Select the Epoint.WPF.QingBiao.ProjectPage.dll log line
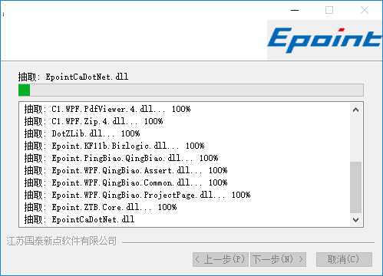The width and height of the screenshot is (383, 276). click(x=137, y=195)
